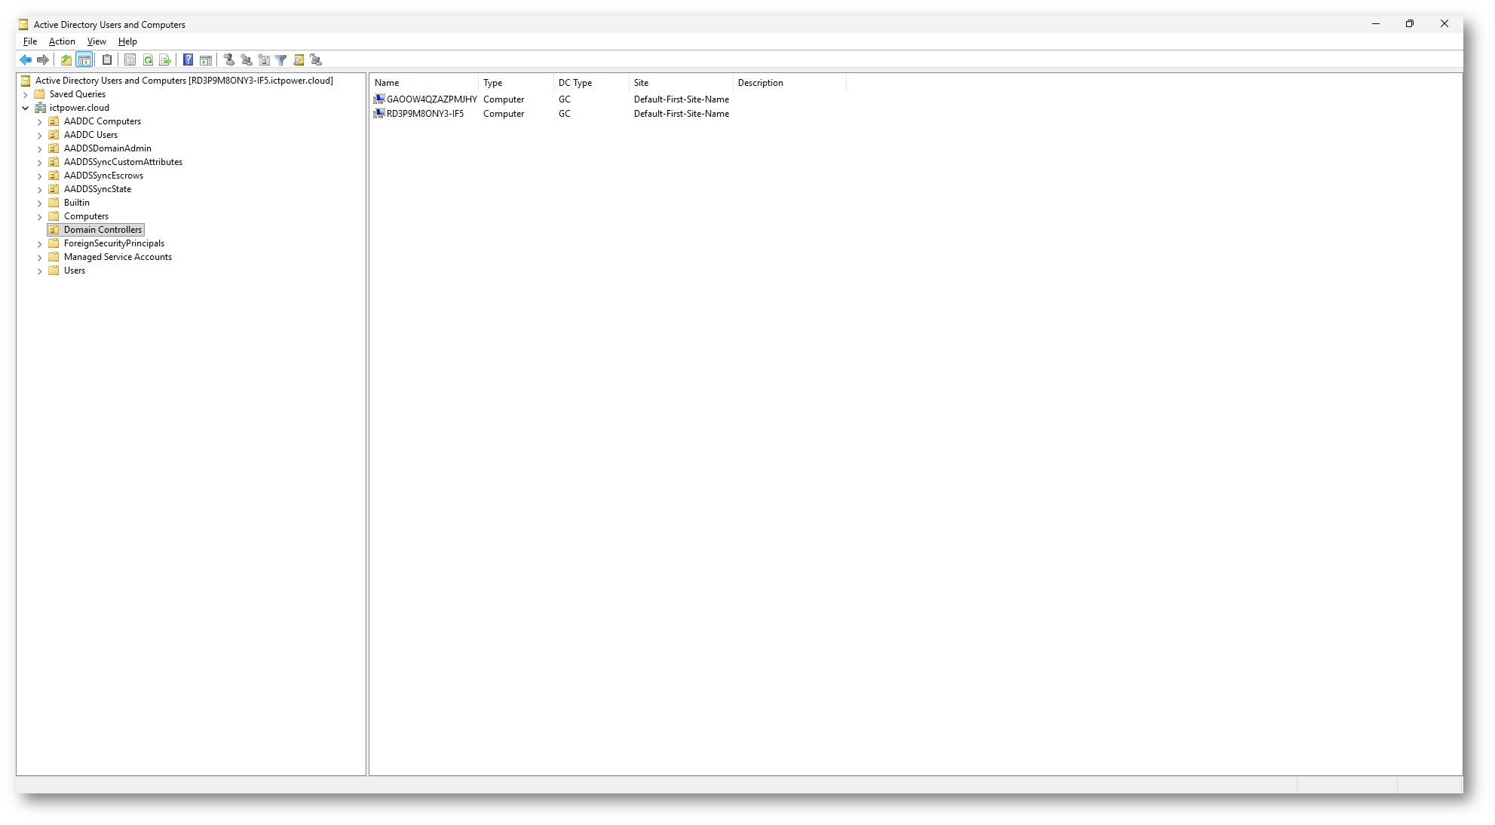This screenshot has height=825, width=1495.
Task: Expand the Saved Queries node
Action: [26, 95]
